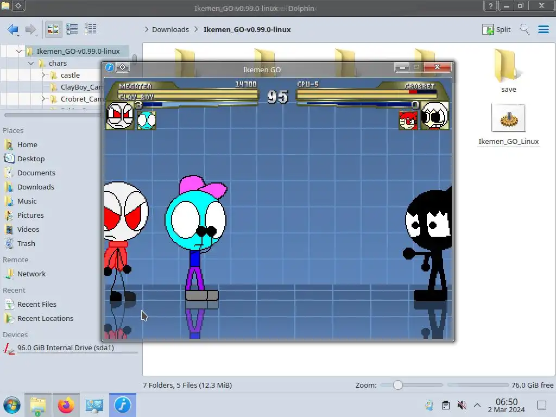Screen dimensions: 556x417
Task: Switch Dolphin to Details view mode
Action: (x=91, y=29)
